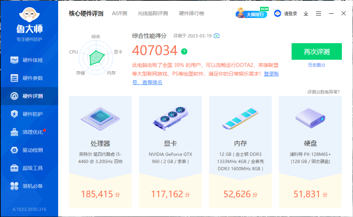The image size is (353, 217).
Task: Switch to 核心硬件评测 tab
Action: (x=86, y=14)
